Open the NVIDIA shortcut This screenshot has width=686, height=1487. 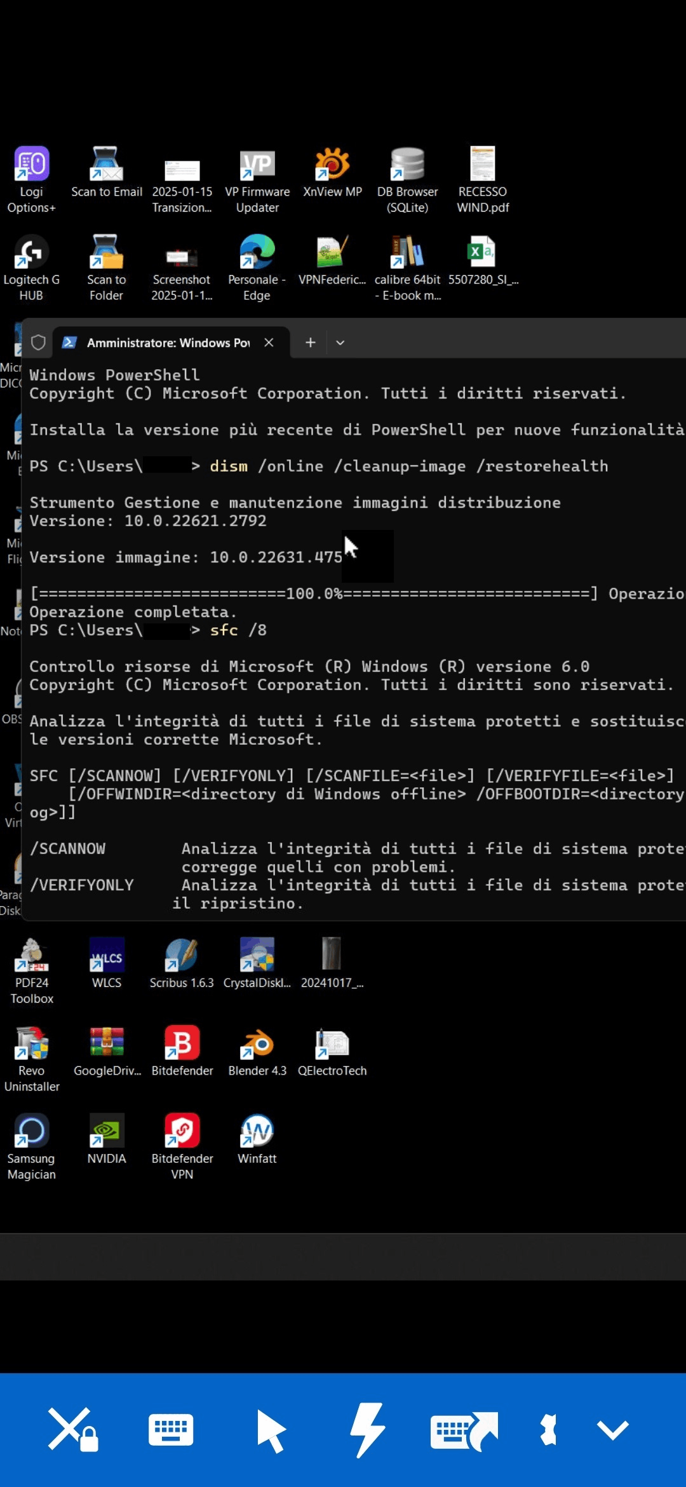pyautogui.click(x=106, y=1139)
